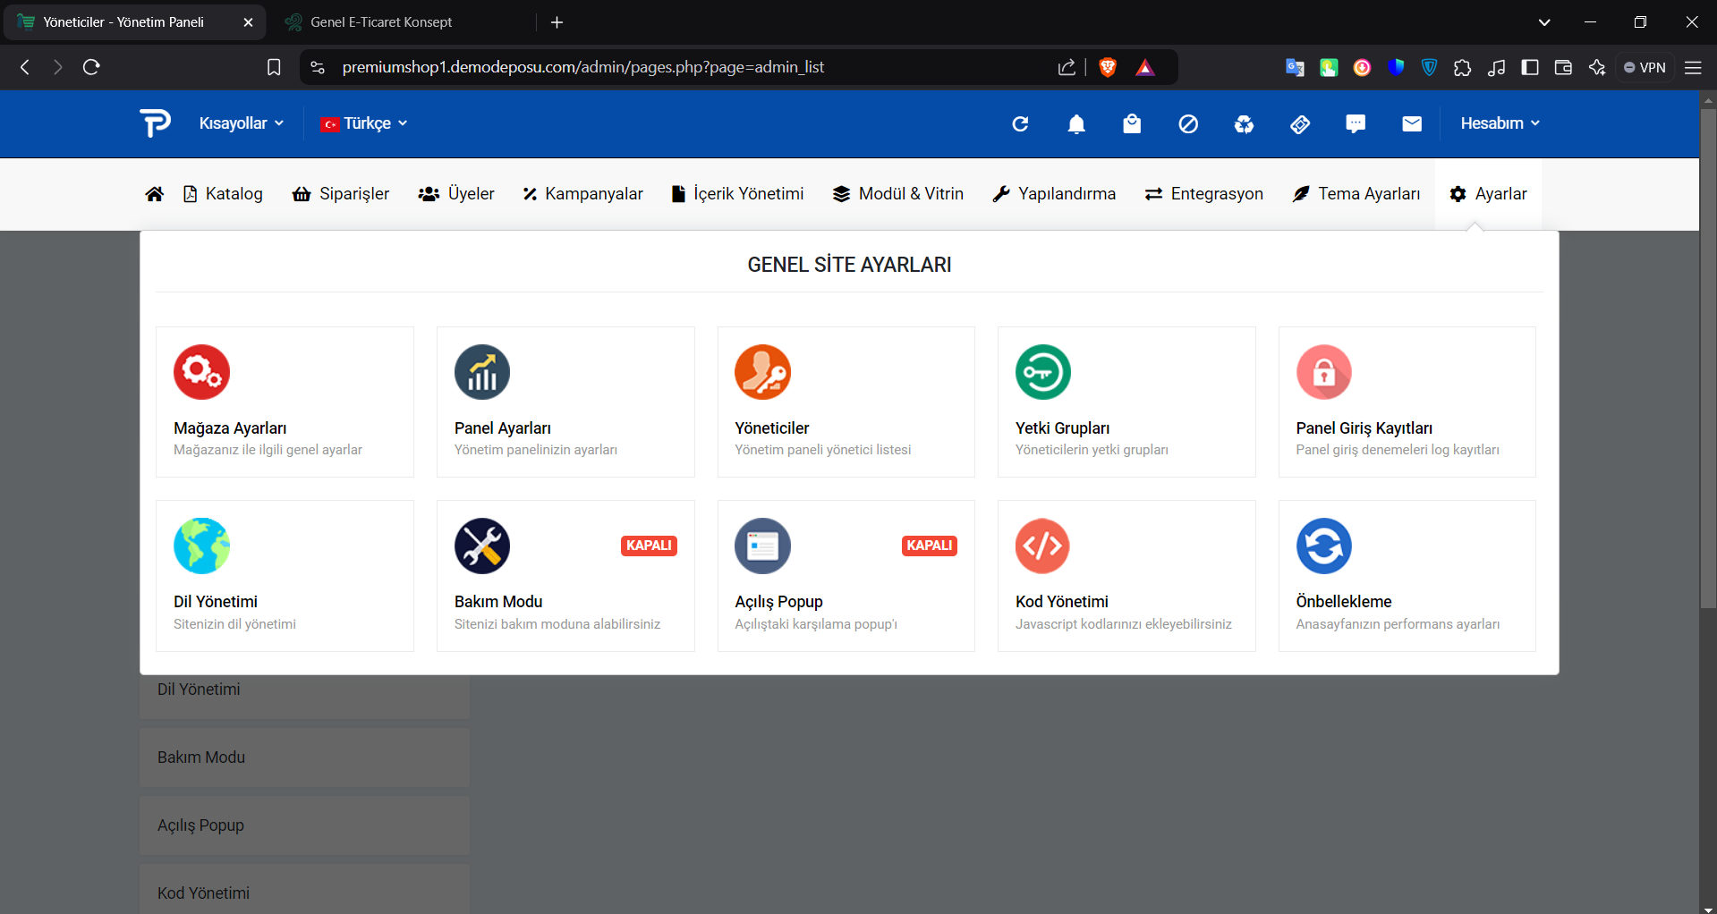Click the notification bell icon

tap(1076, 124)
